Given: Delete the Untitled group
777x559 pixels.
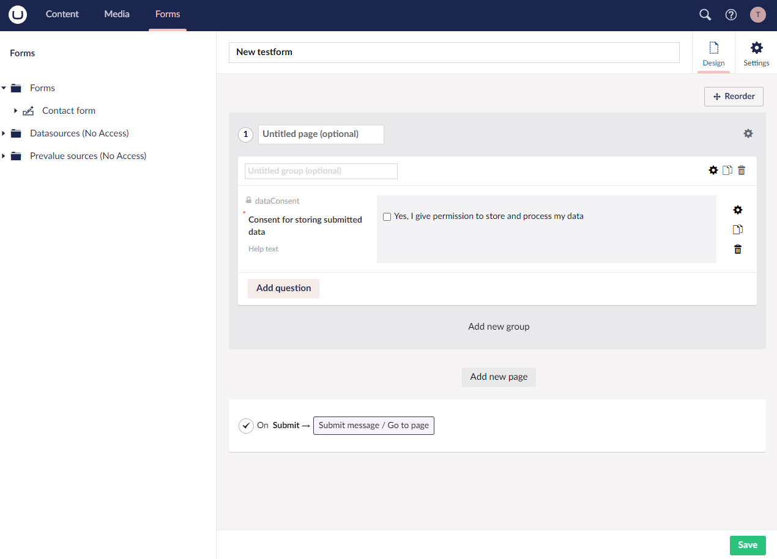Looking at the screenshot, I should pos(741,170).
